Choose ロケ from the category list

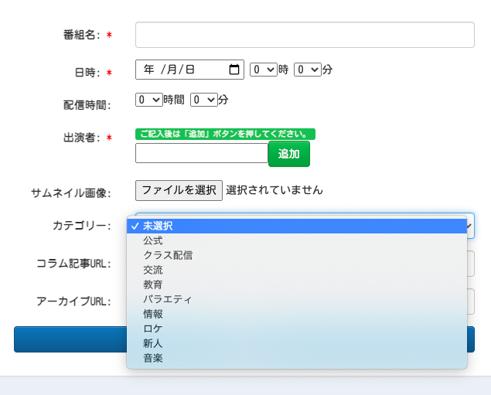tap(297, 329)
